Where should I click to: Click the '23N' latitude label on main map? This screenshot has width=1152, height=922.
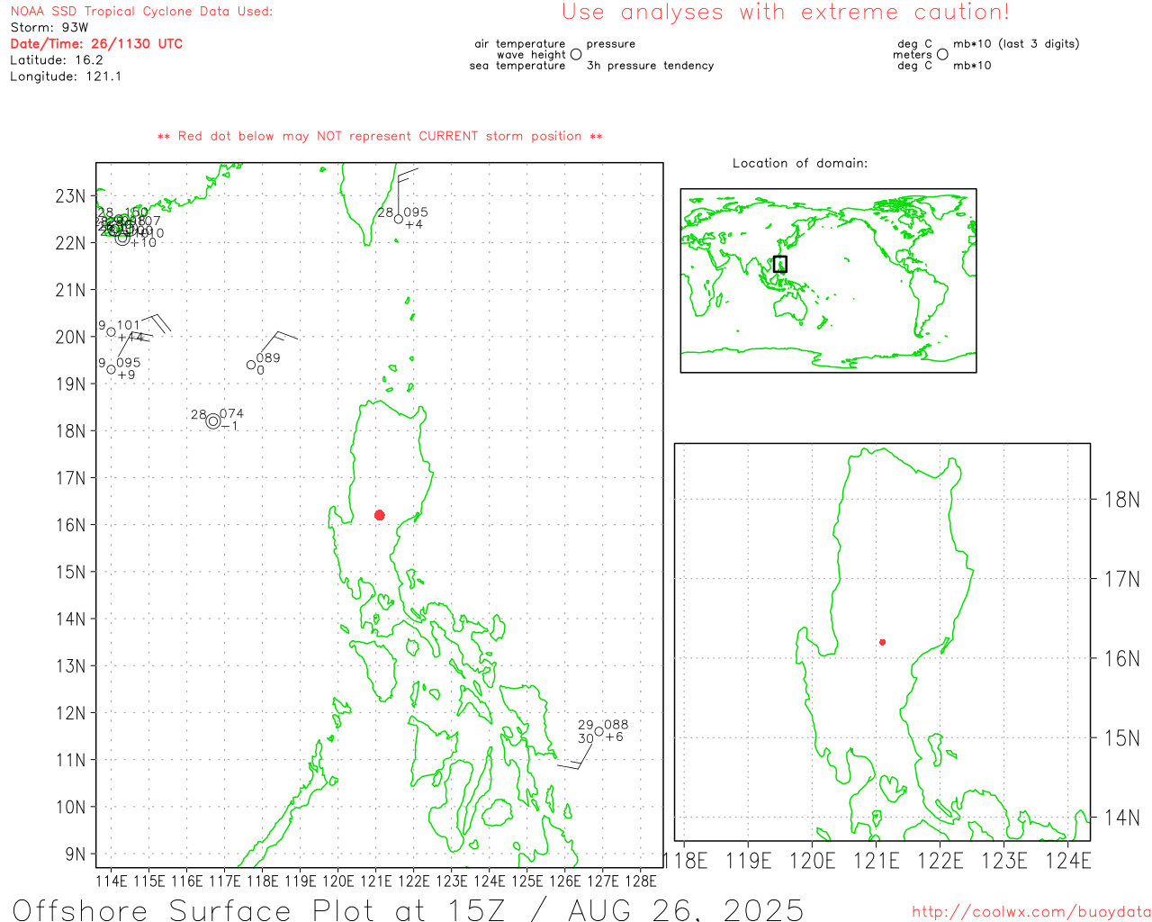click(71, 196)
